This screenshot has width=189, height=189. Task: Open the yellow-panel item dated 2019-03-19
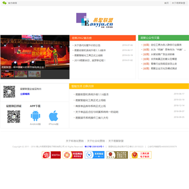(x=90, y=100)
